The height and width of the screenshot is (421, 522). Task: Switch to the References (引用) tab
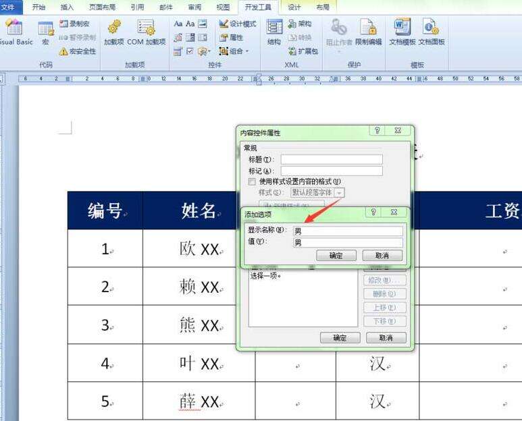click(x=137, y=7)
